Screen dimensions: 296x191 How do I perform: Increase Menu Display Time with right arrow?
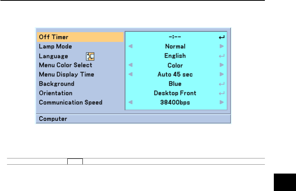pyautogui.click(x=222, y=74)
